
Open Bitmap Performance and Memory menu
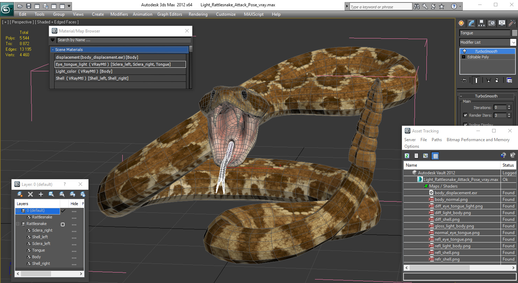[478, 140]
